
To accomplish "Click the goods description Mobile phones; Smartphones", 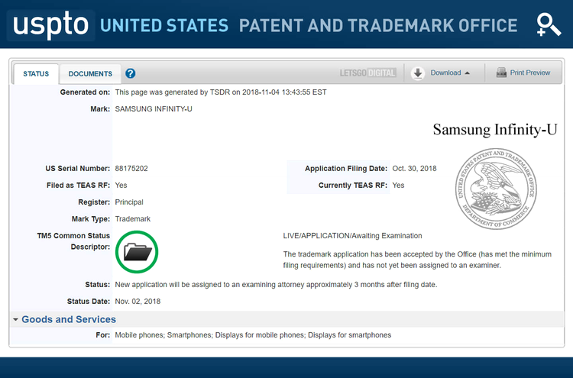I will [253, 335].
